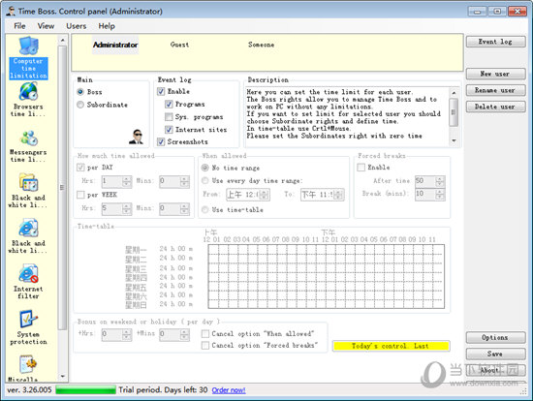Viewport: 533px width, 401px height.
Task: Click the Rename user button
Action: click(x=495, y=90)
